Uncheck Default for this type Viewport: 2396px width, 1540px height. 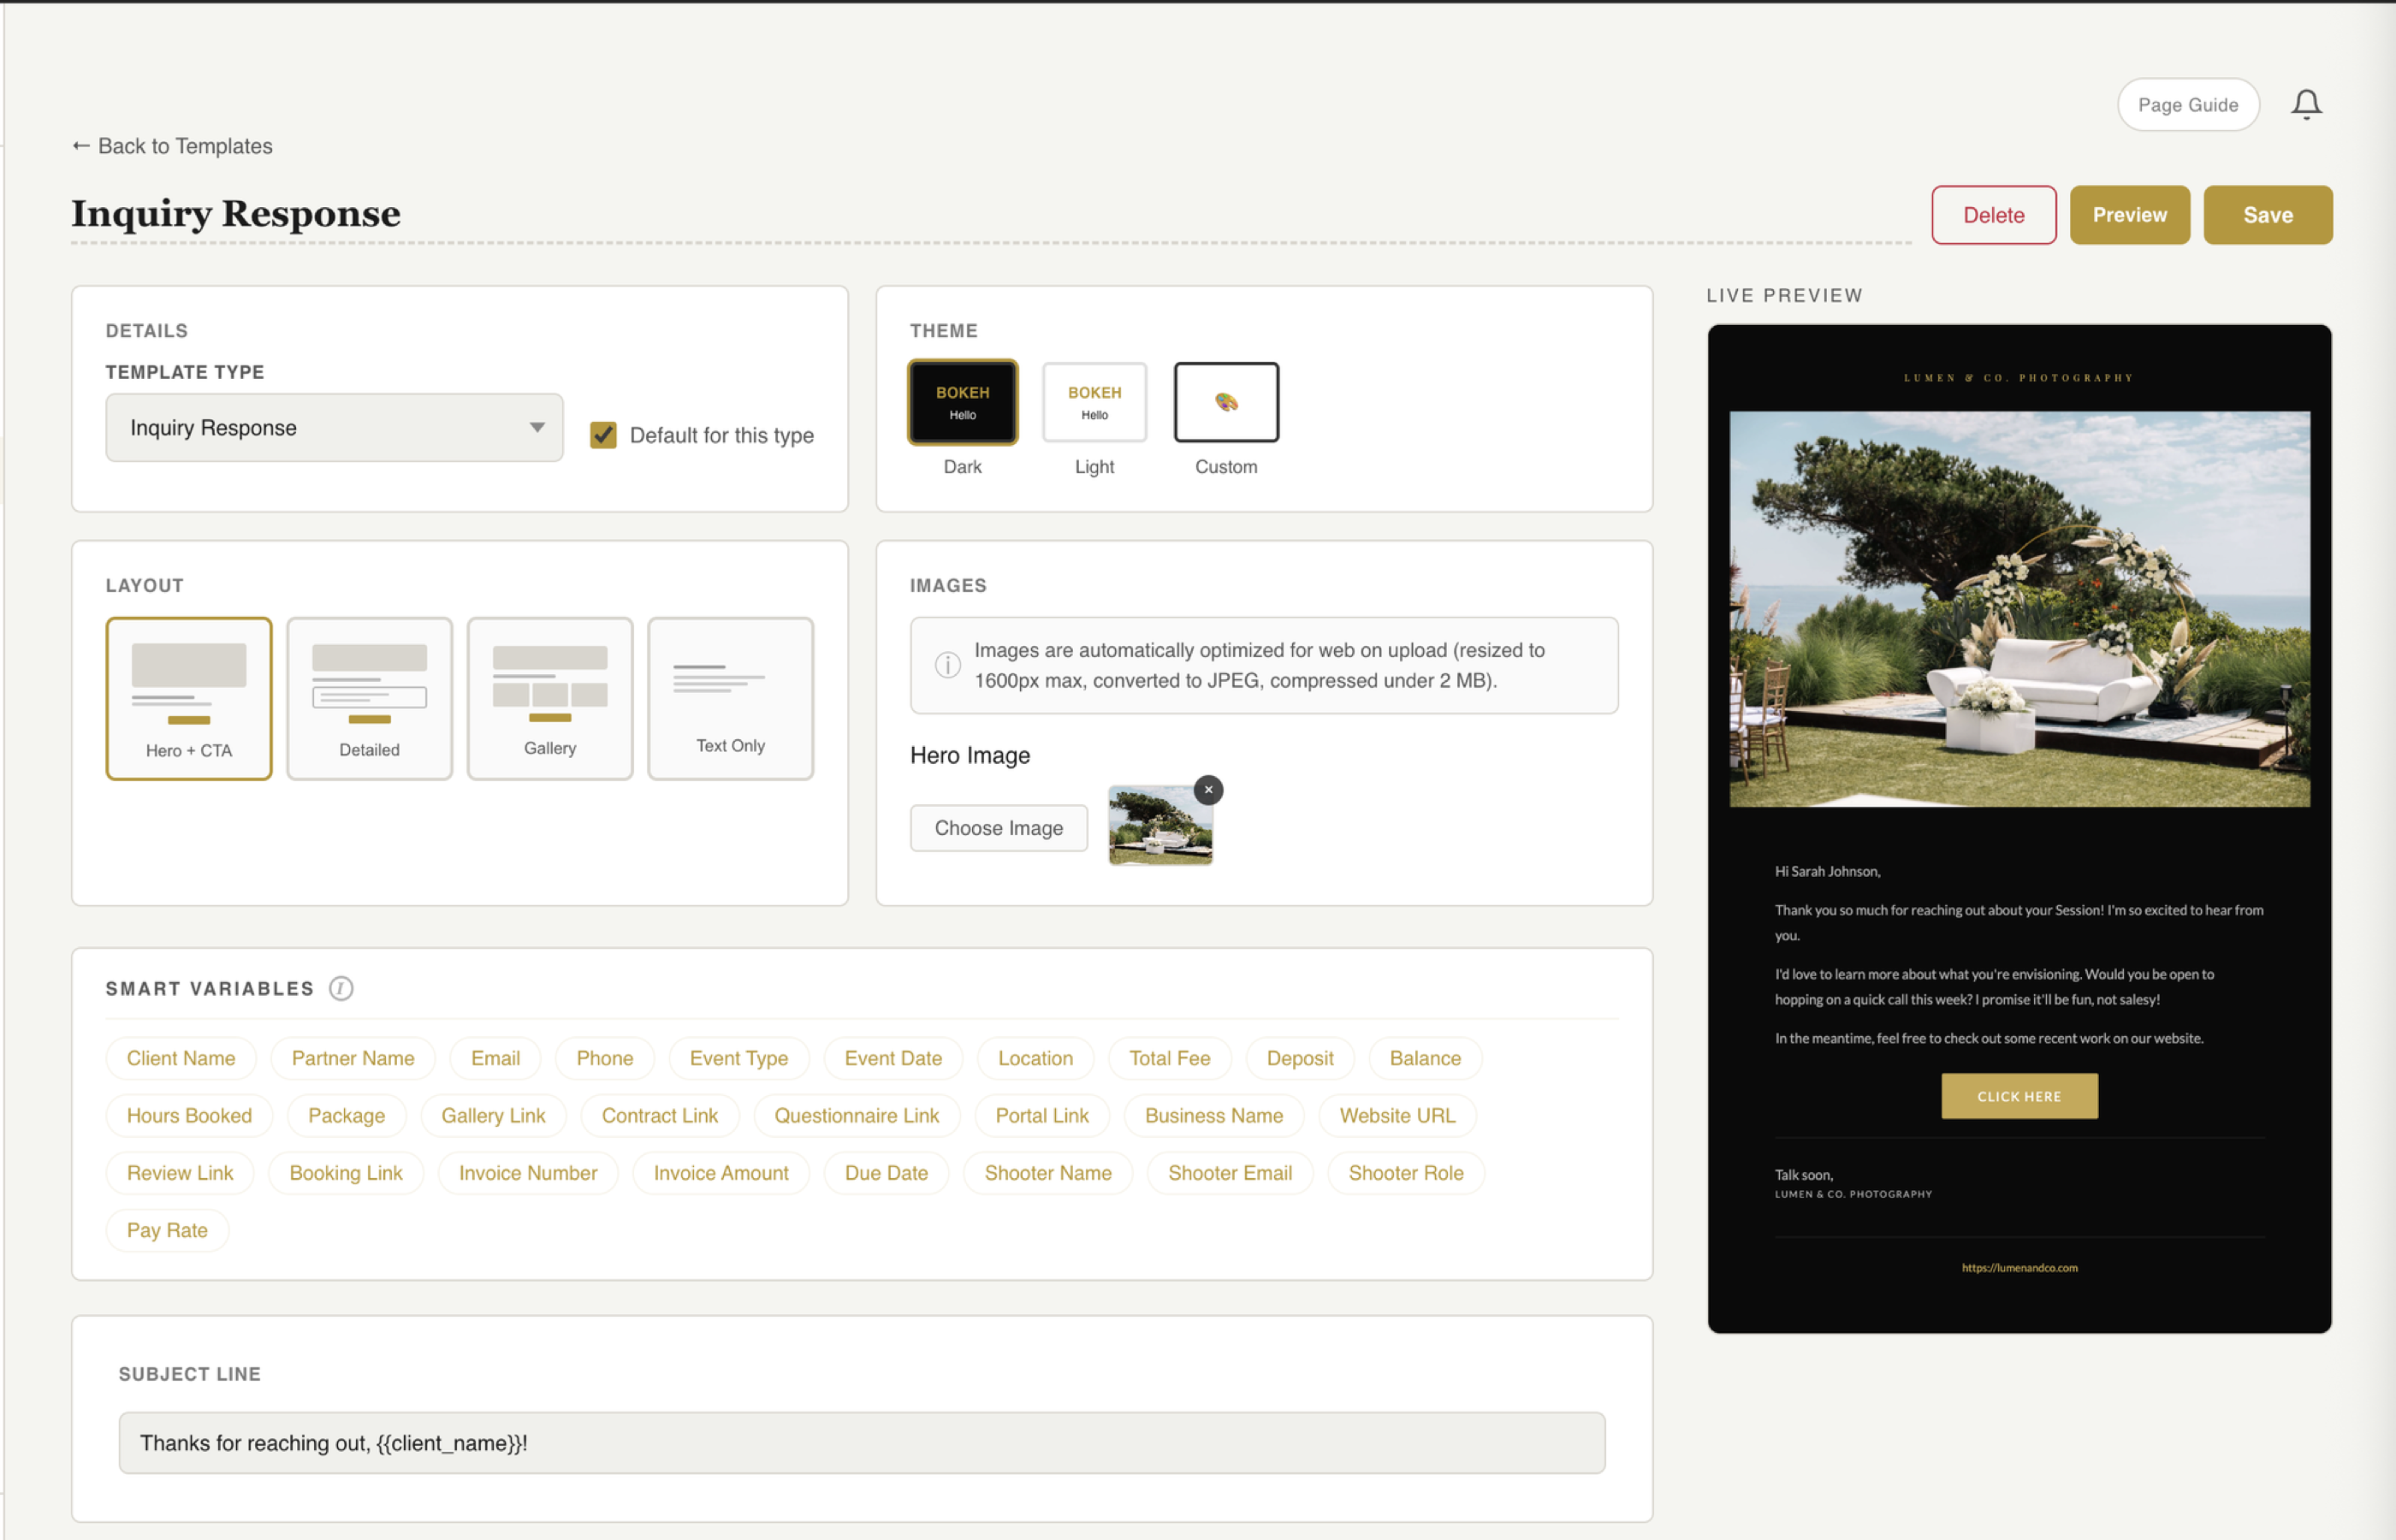[603, 435]
